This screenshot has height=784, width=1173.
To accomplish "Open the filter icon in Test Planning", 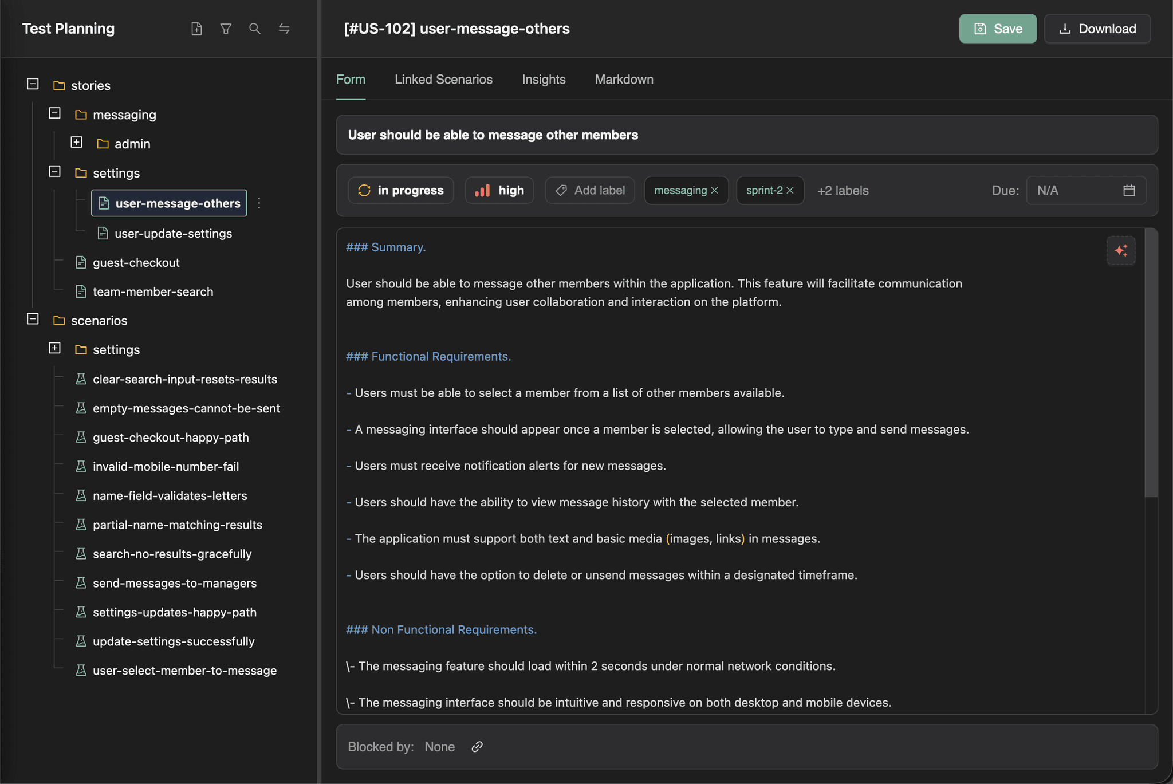I will point(226,29).
